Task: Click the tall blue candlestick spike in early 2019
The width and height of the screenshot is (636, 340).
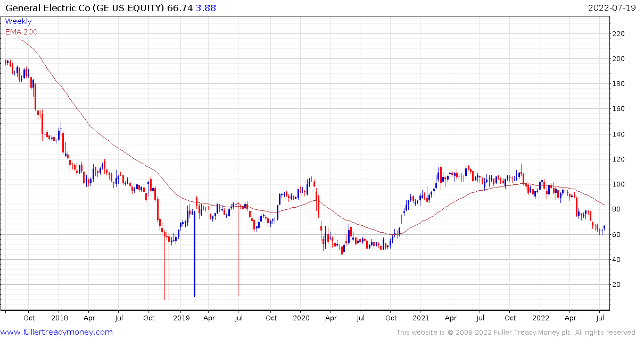Action: click(x=195, y=253)
